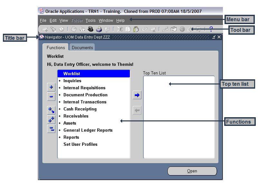Click the Add to List right arrow
This screenshot has height=184, width=259.
(x=137, y=95)
